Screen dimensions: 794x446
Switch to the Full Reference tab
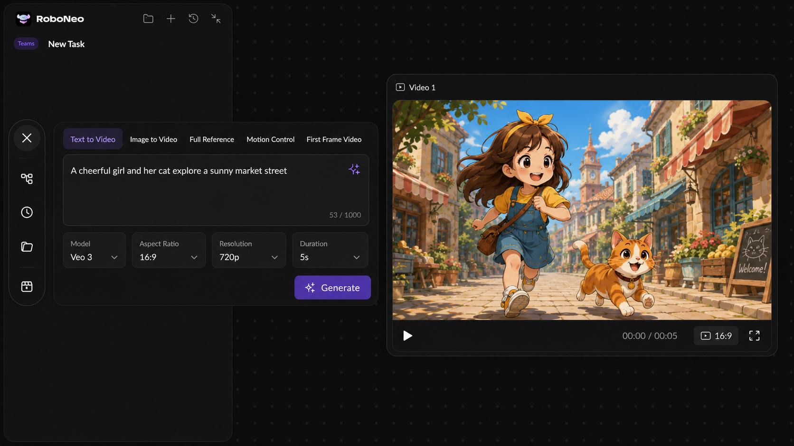(212, 139)
